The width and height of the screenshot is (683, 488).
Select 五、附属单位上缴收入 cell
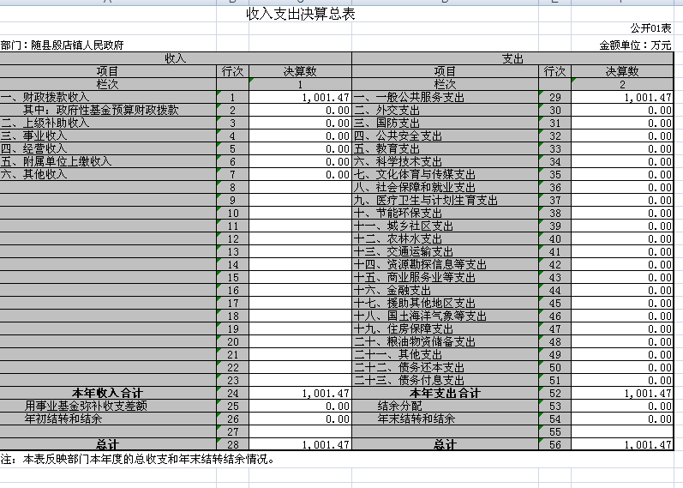(x=108, y=161)
